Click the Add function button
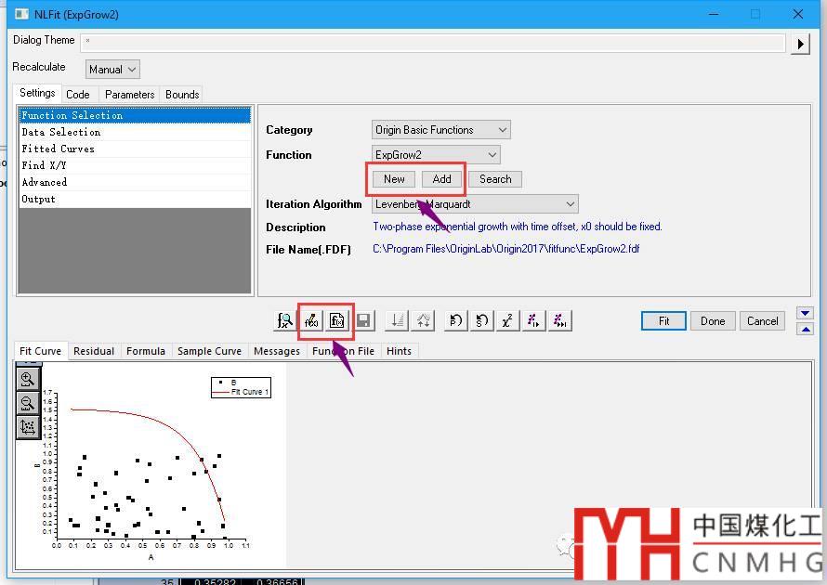This screenshot has height=585, width=827. (x=442, y=179)
